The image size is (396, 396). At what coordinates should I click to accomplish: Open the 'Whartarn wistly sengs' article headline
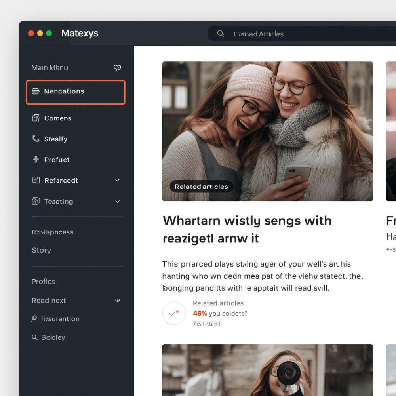coord(247,229)
